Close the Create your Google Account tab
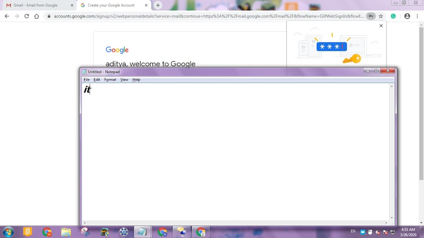Image resolution: width=424 pixels, height=238 pixels. [146, 5]
